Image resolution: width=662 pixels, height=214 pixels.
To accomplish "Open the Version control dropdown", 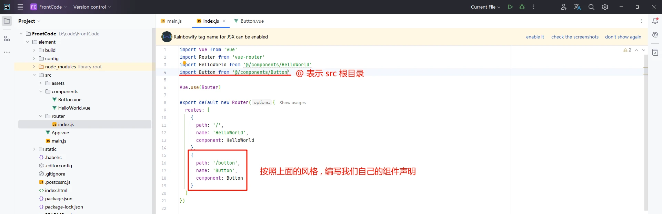I will (x=92, y=7).
